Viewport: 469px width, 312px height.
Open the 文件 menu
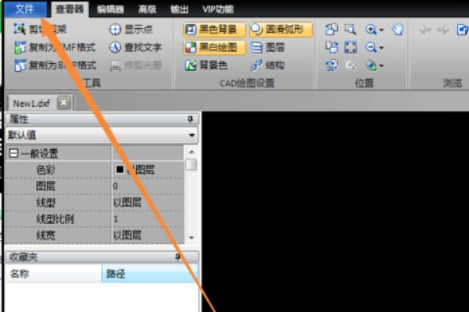point(25,9)
